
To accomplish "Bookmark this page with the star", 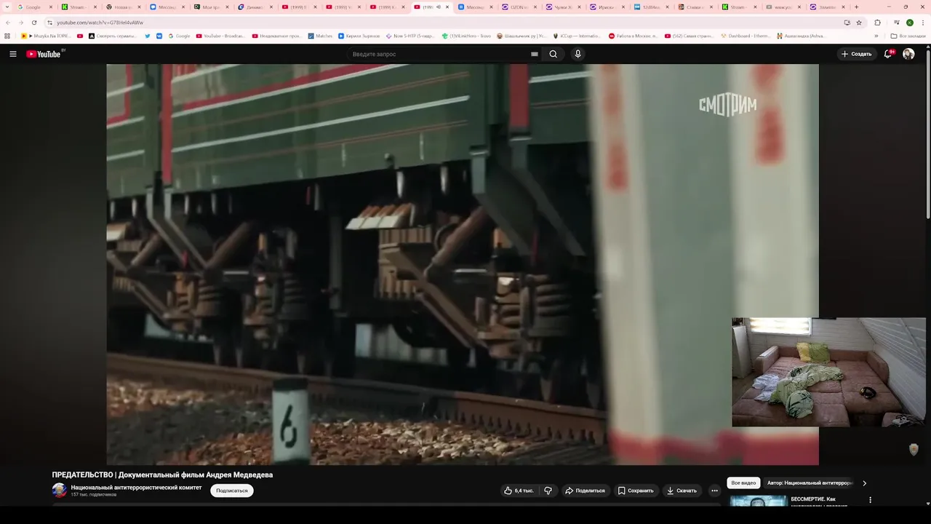I will tap(859, 23).
